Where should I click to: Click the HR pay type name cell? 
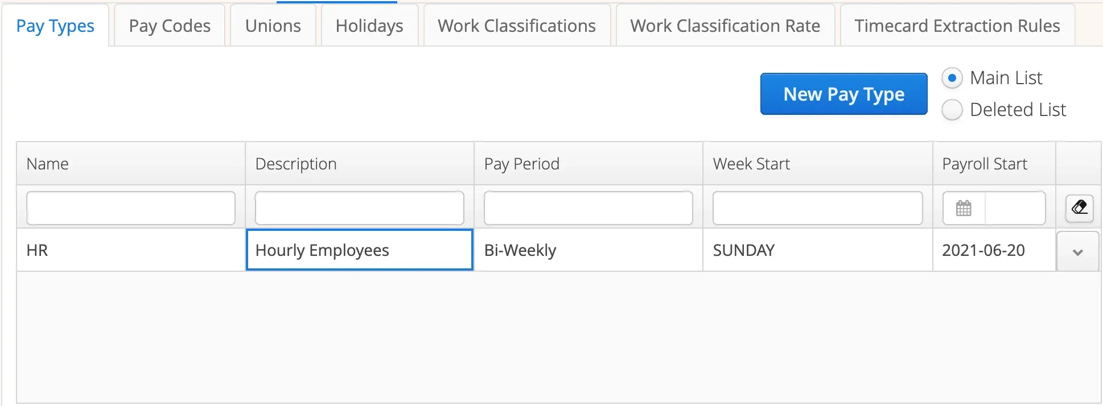pos(130,250)
